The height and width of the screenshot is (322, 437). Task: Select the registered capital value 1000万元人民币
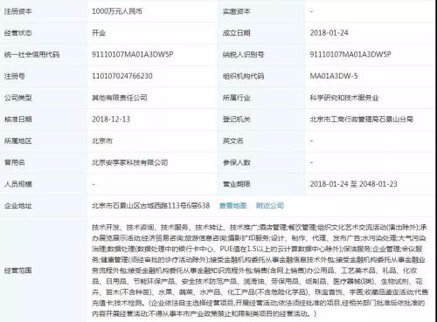117,11
